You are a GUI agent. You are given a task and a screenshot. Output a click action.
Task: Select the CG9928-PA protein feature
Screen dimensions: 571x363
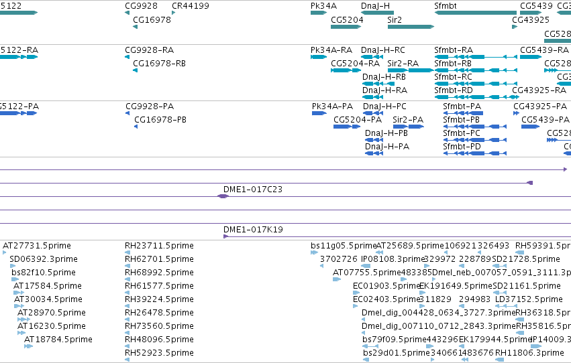coord(127,113)
